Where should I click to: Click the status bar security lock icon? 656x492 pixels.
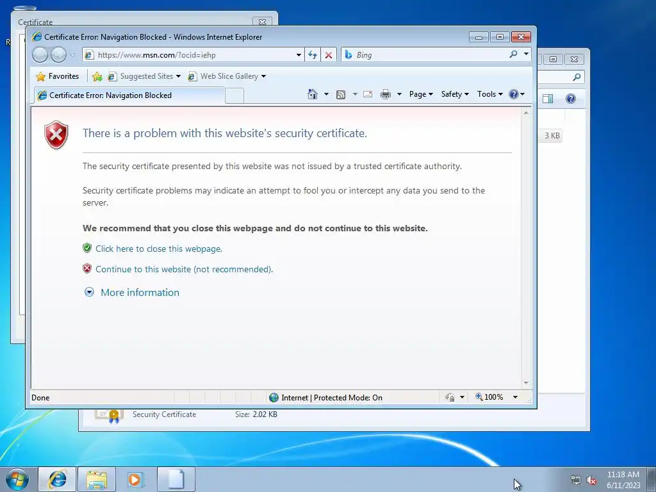coord(450,397)
